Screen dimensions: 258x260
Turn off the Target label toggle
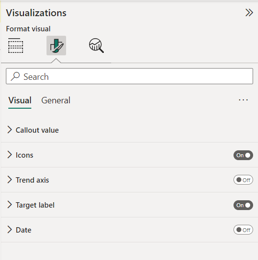[x=243, y=205]
